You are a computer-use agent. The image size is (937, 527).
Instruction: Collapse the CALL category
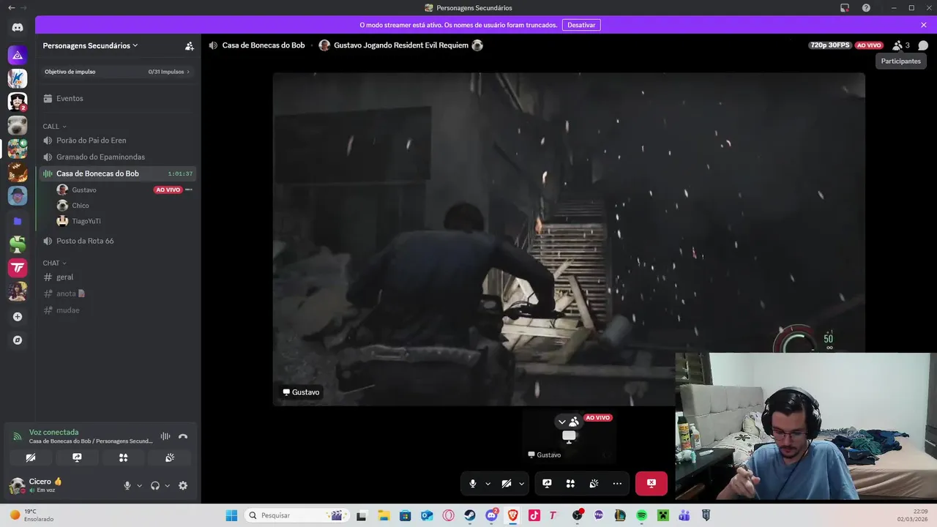tap(54, 127)
